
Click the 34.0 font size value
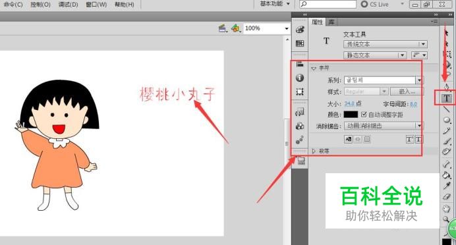pos(349,103)
